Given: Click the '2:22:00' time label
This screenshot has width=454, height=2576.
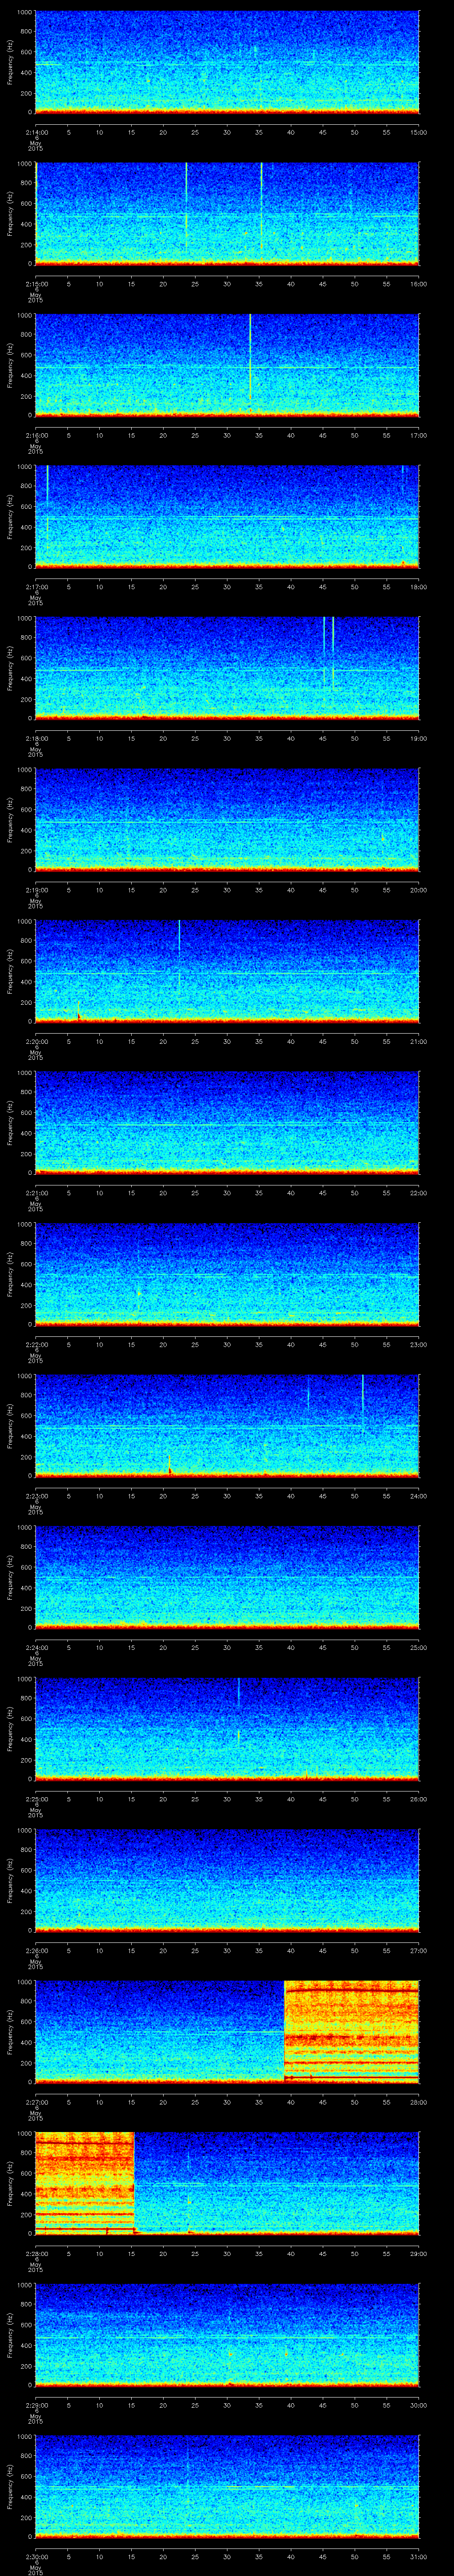Looking at the screenshot, I should [36, 1344].
